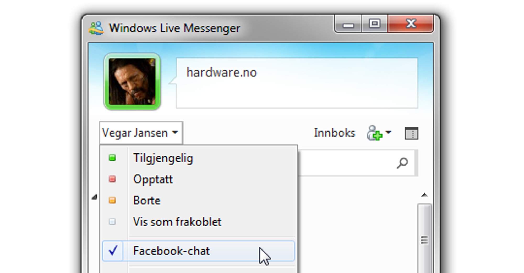
Task: Select the red Opptatt status icon
Action: click(x=112, y=179)
